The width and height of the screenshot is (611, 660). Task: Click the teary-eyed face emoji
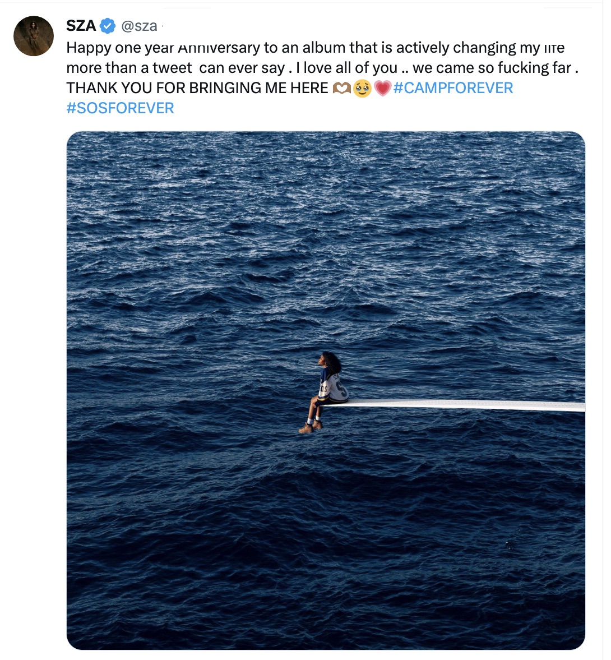(362, 89)
